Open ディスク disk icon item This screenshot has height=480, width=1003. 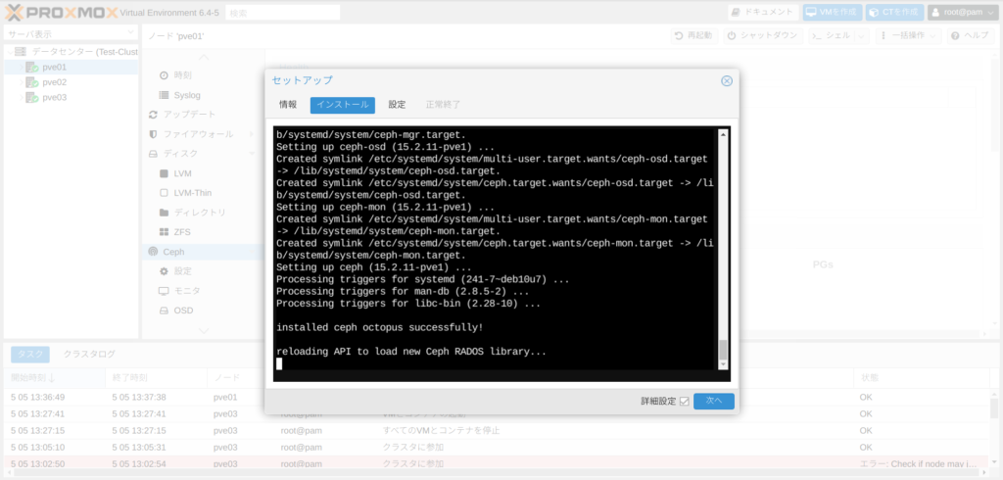(153, 154)
